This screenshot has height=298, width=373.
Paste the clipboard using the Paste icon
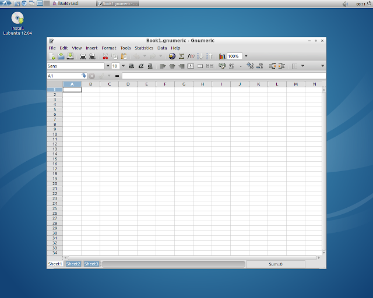124,56
